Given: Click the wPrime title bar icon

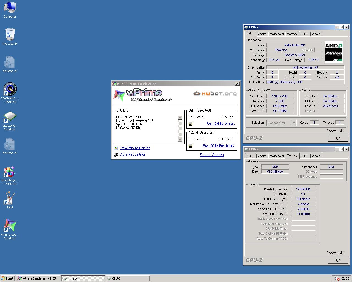Looking at the screenshot, I should point(114,84).
